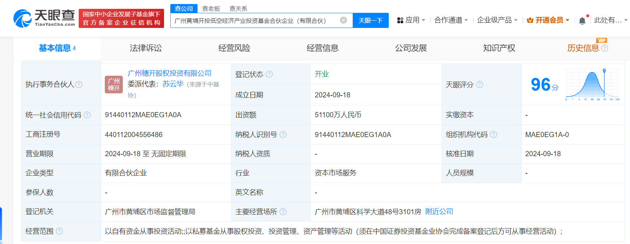
Task: Select 核准日期 value 2024-09-18
Action: click(x=543, y=154)
